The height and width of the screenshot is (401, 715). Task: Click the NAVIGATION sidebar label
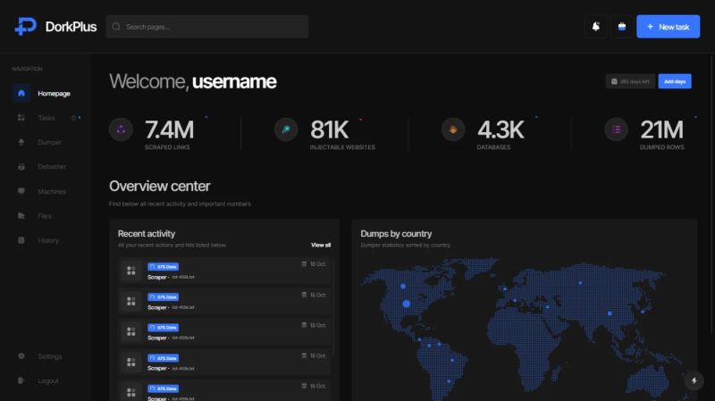coord(27,69)
